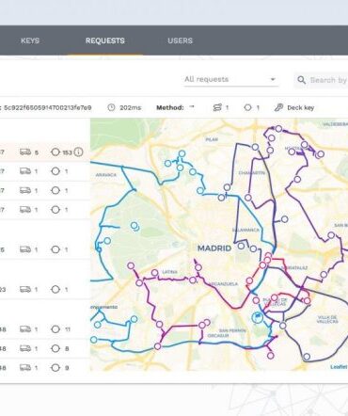Select the request row with 9 stops

[x=45, y=368]
